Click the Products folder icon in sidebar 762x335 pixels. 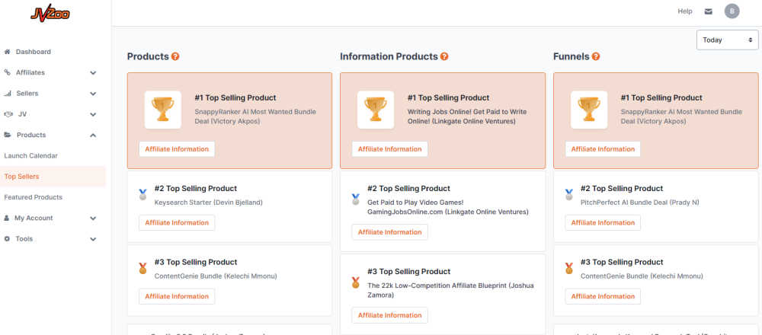point(8,135)
